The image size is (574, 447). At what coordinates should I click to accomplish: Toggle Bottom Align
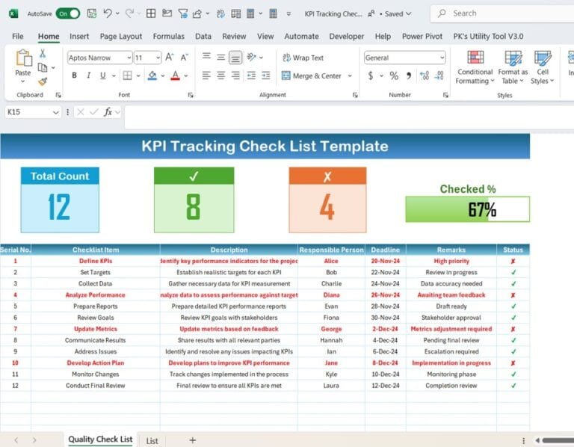pyautogui.click(x=235, y=57)
